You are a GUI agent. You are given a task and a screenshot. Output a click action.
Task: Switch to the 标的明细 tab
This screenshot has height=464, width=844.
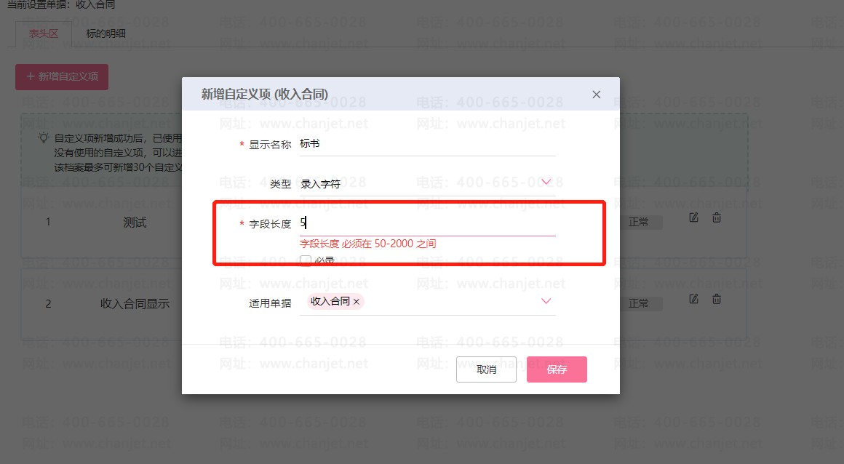[106, 33]
